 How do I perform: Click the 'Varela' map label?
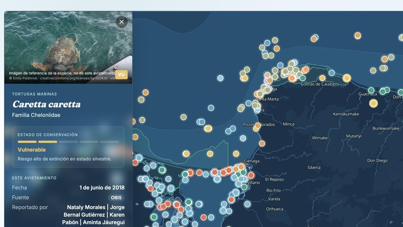(274, 199)
